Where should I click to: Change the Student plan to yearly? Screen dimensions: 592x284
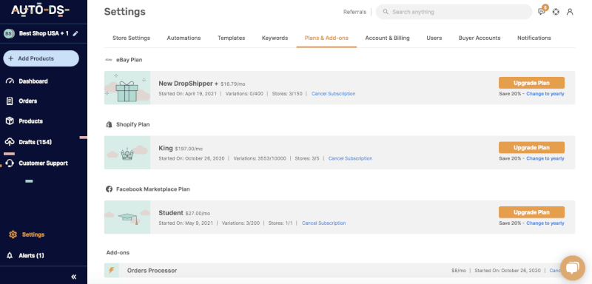pos(545,223)
